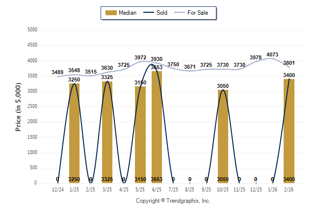Toggle the Median legend label

[x=128, y=13]
